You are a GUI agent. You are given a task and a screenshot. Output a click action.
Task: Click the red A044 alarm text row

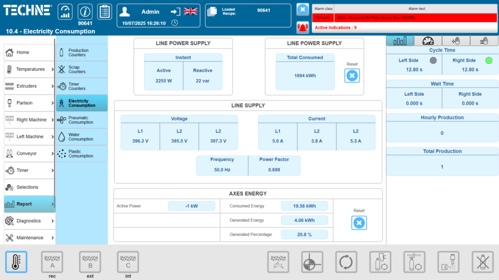coord(404,18)
